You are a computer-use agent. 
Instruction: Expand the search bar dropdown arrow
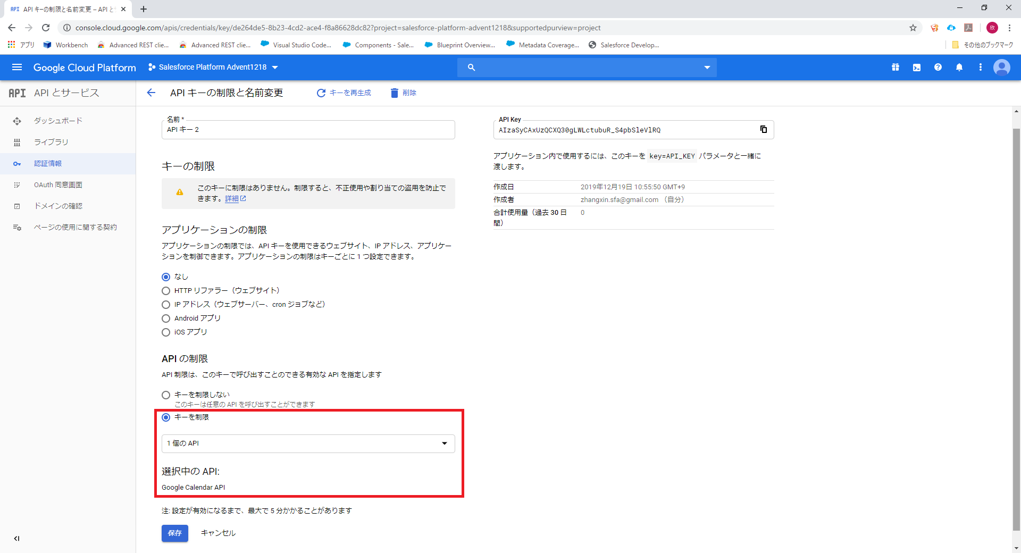pyautogui.click(x=707, y=68)
